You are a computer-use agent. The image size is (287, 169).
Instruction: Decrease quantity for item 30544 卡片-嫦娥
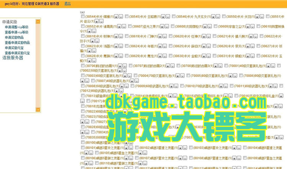(121, 17)
